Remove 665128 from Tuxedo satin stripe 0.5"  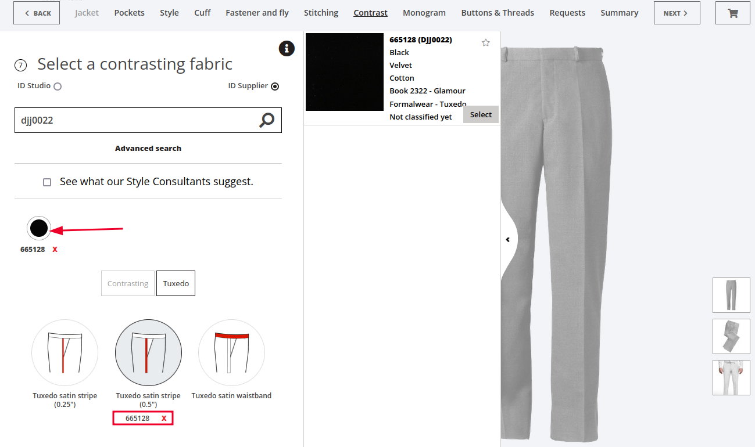tap(164, 418)
